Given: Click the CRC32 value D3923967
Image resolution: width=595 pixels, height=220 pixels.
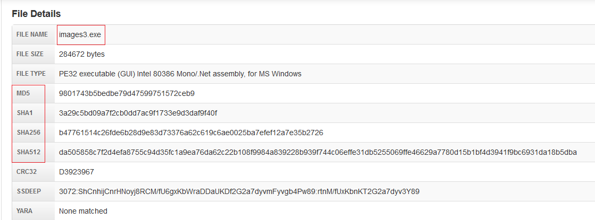Looking at the screenshot, I should tap(77, 172).
